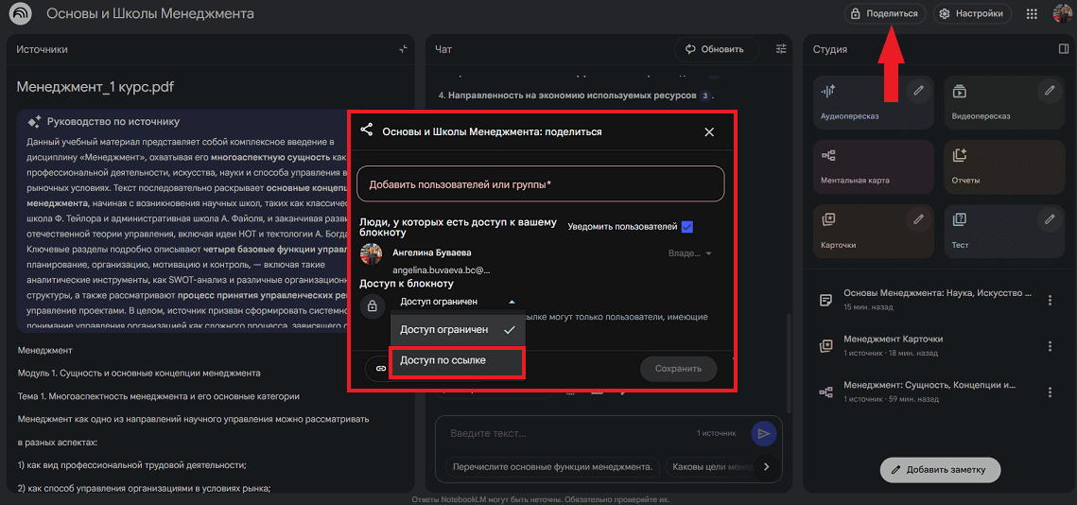The width and height of the screenshot is (1077, 505).
Task: Collapse the Studio panel
Action: [x=1063, y=49]
